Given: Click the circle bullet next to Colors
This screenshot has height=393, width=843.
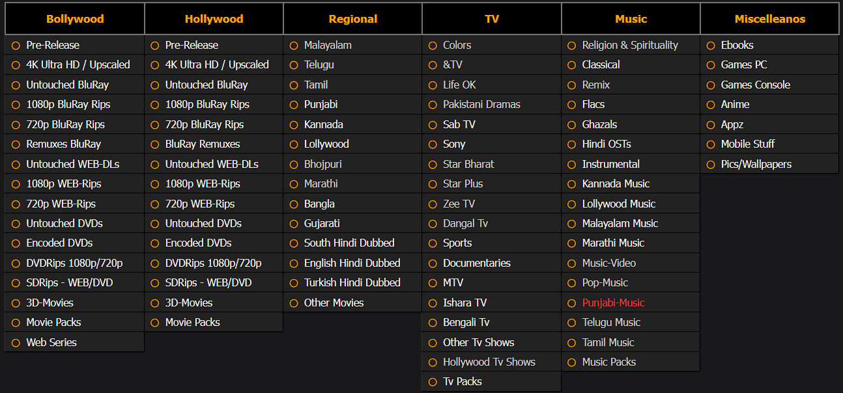Looking at the screenshot, I should tap(433, 46).
